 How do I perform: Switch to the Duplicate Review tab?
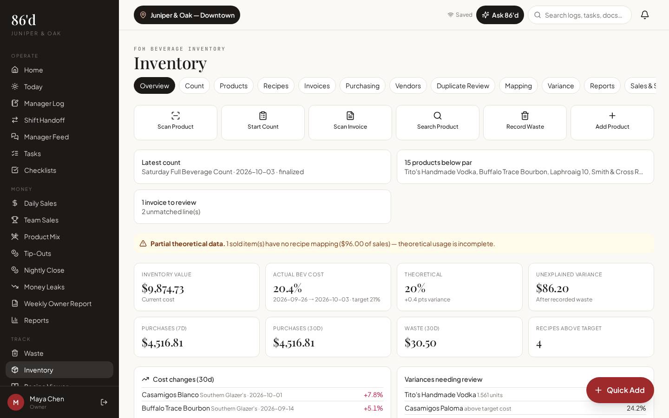463,85
